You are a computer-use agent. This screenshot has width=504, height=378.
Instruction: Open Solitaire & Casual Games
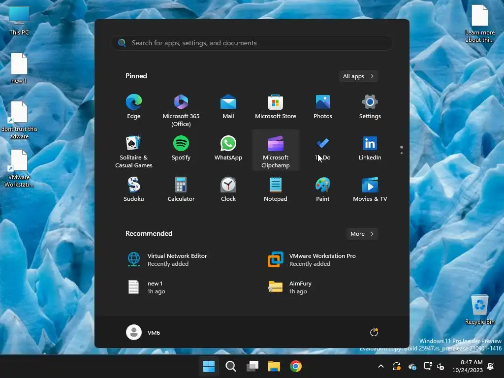[x=134, y=152]
